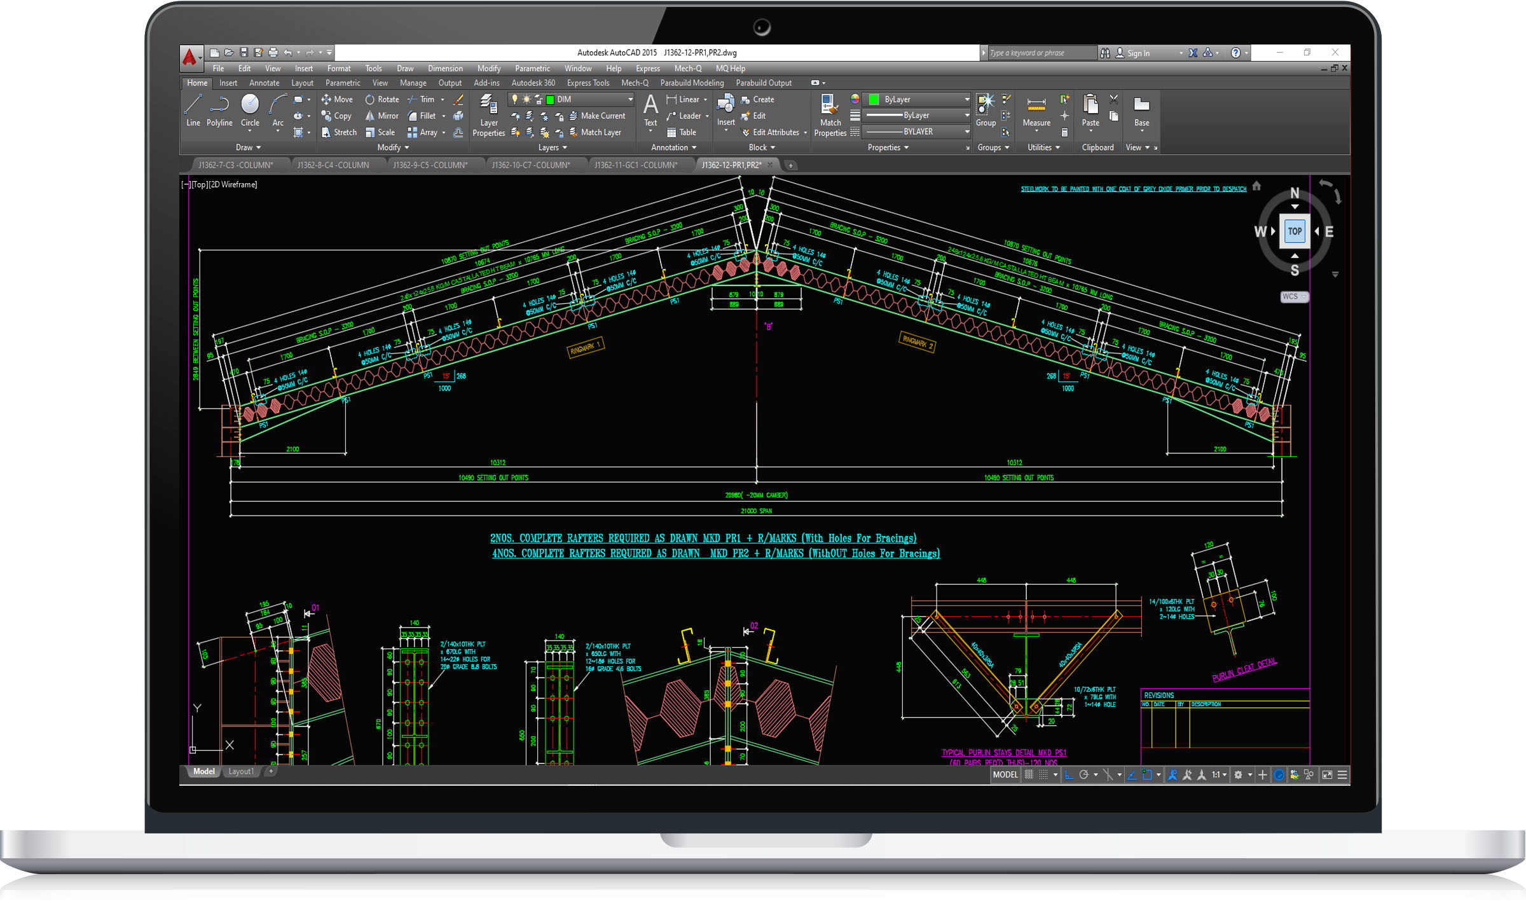
Task: Click the Clean Screen icon in status bar
Action: [x=1327, y=774]
